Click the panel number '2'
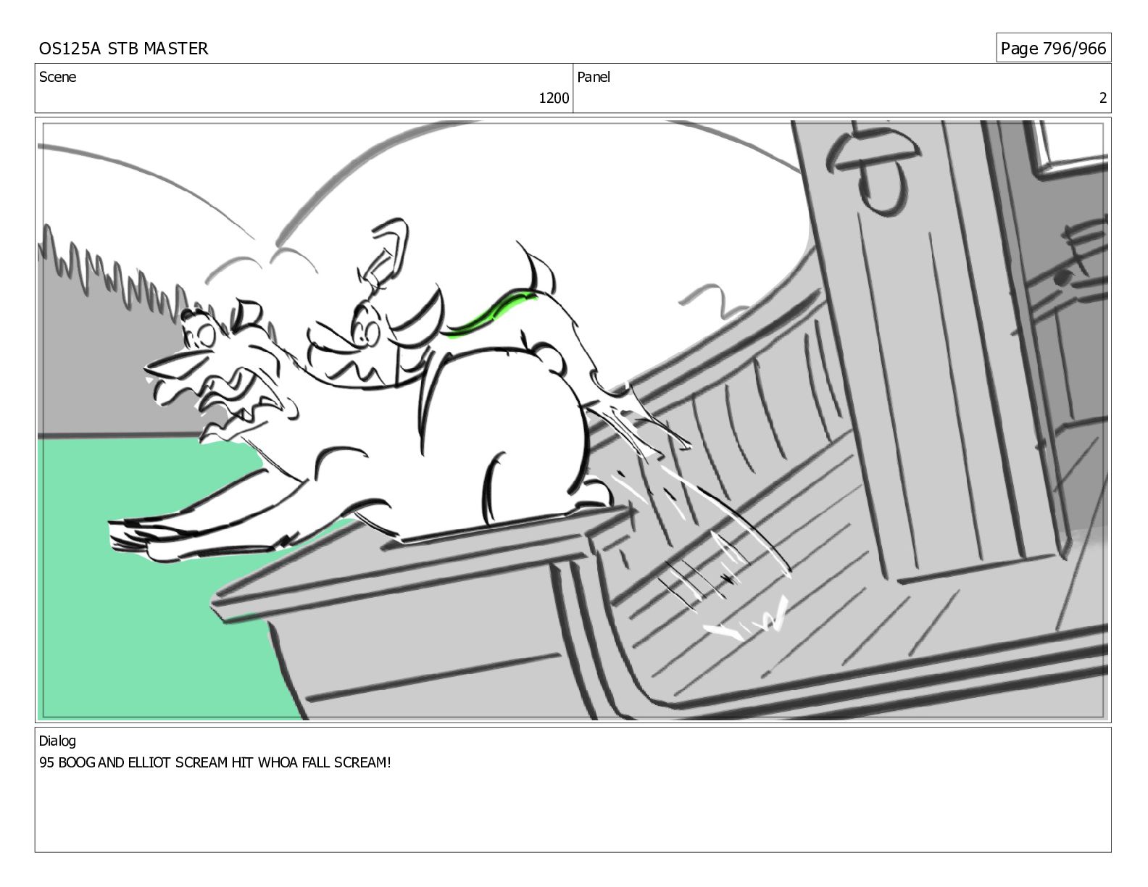 point(1103,99)
